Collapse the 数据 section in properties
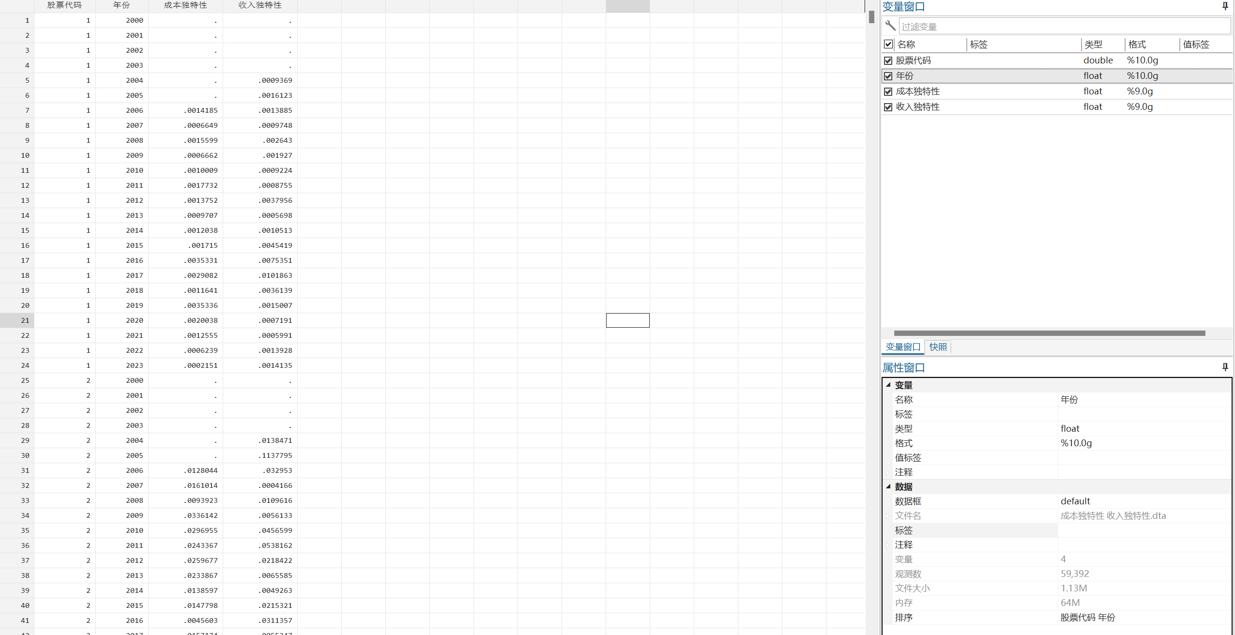The width and height of the screenshot is (1235, 635). point(888,486)
